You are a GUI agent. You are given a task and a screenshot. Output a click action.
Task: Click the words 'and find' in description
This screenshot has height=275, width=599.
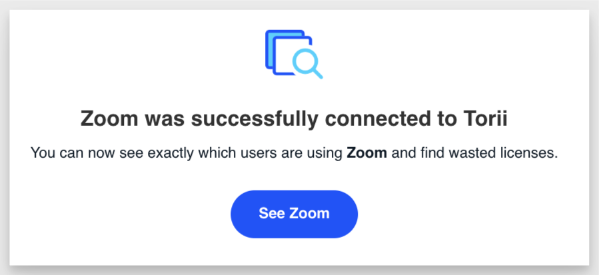coord(418,153)
